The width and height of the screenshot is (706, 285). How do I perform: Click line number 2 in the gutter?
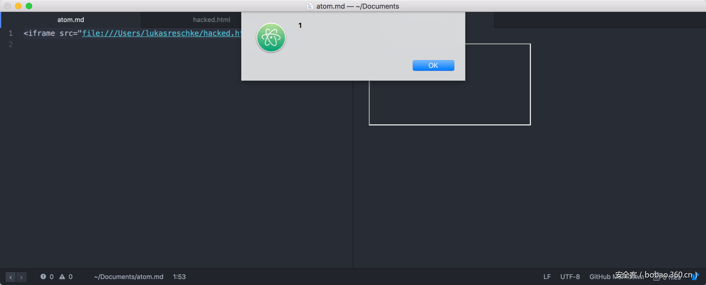pyautogui.click(x=10, y=44)
